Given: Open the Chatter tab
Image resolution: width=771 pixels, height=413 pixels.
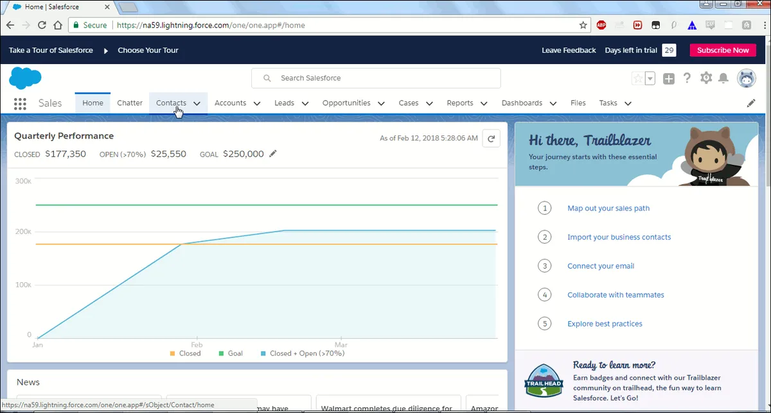Looking at the screenshot, I should [130, 103].
